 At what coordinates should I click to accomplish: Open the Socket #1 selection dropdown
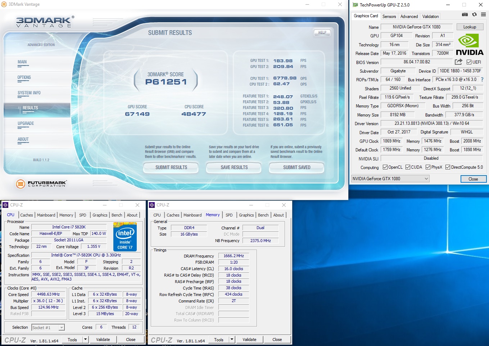pos(48,327)
